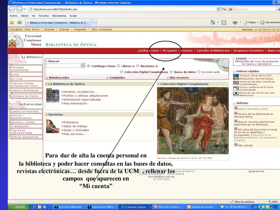This screenshot has width=280, height=210.
Task: Open the Archivo institucional E-Prints icon
Action: 236,88
